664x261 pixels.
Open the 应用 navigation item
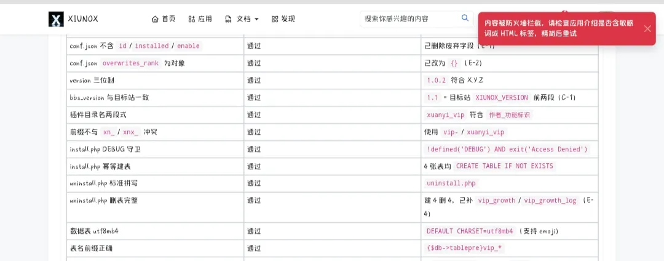[200, 19]
